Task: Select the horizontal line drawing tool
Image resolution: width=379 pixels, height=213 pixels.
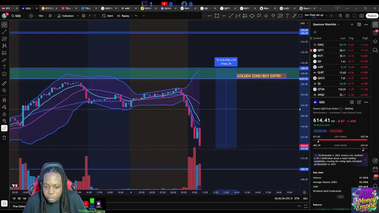Action: tap(210, 16)
